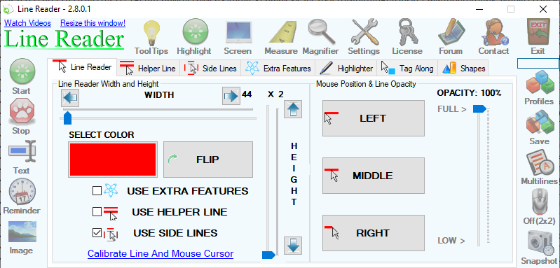The height and width of the screenshot is (268, 560).
Task: Switch to the Highlighter tab
Action: tap(346, 69)
